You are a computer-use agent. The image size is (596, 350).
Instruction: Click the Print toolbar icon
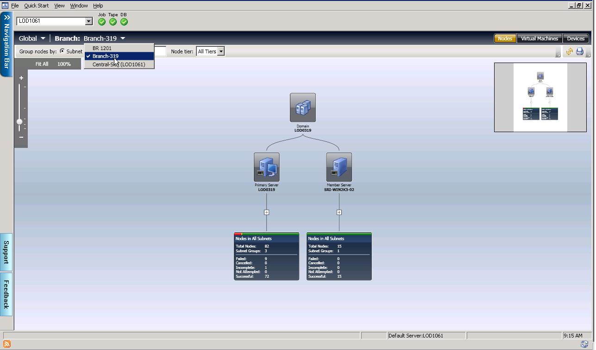point(580,51)
